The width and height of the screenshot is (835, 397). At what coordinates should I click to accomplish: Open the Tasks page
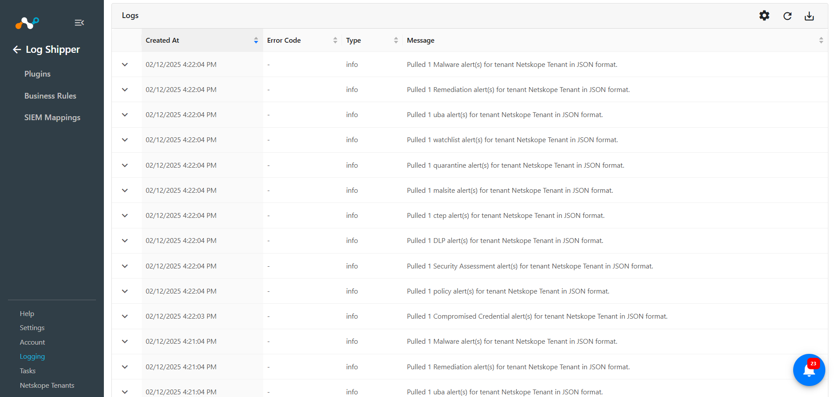(28, 371)
